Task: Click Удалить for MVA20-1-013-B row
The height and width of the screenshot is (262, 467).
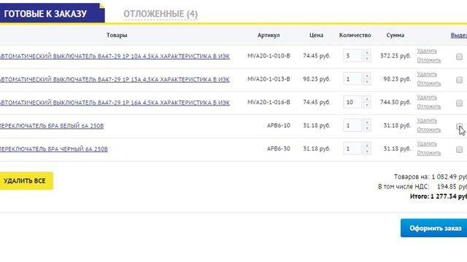Action: pos(427,74)
